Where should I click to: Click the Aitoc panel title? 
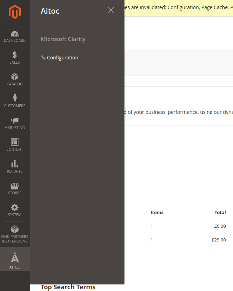(50, 11)
